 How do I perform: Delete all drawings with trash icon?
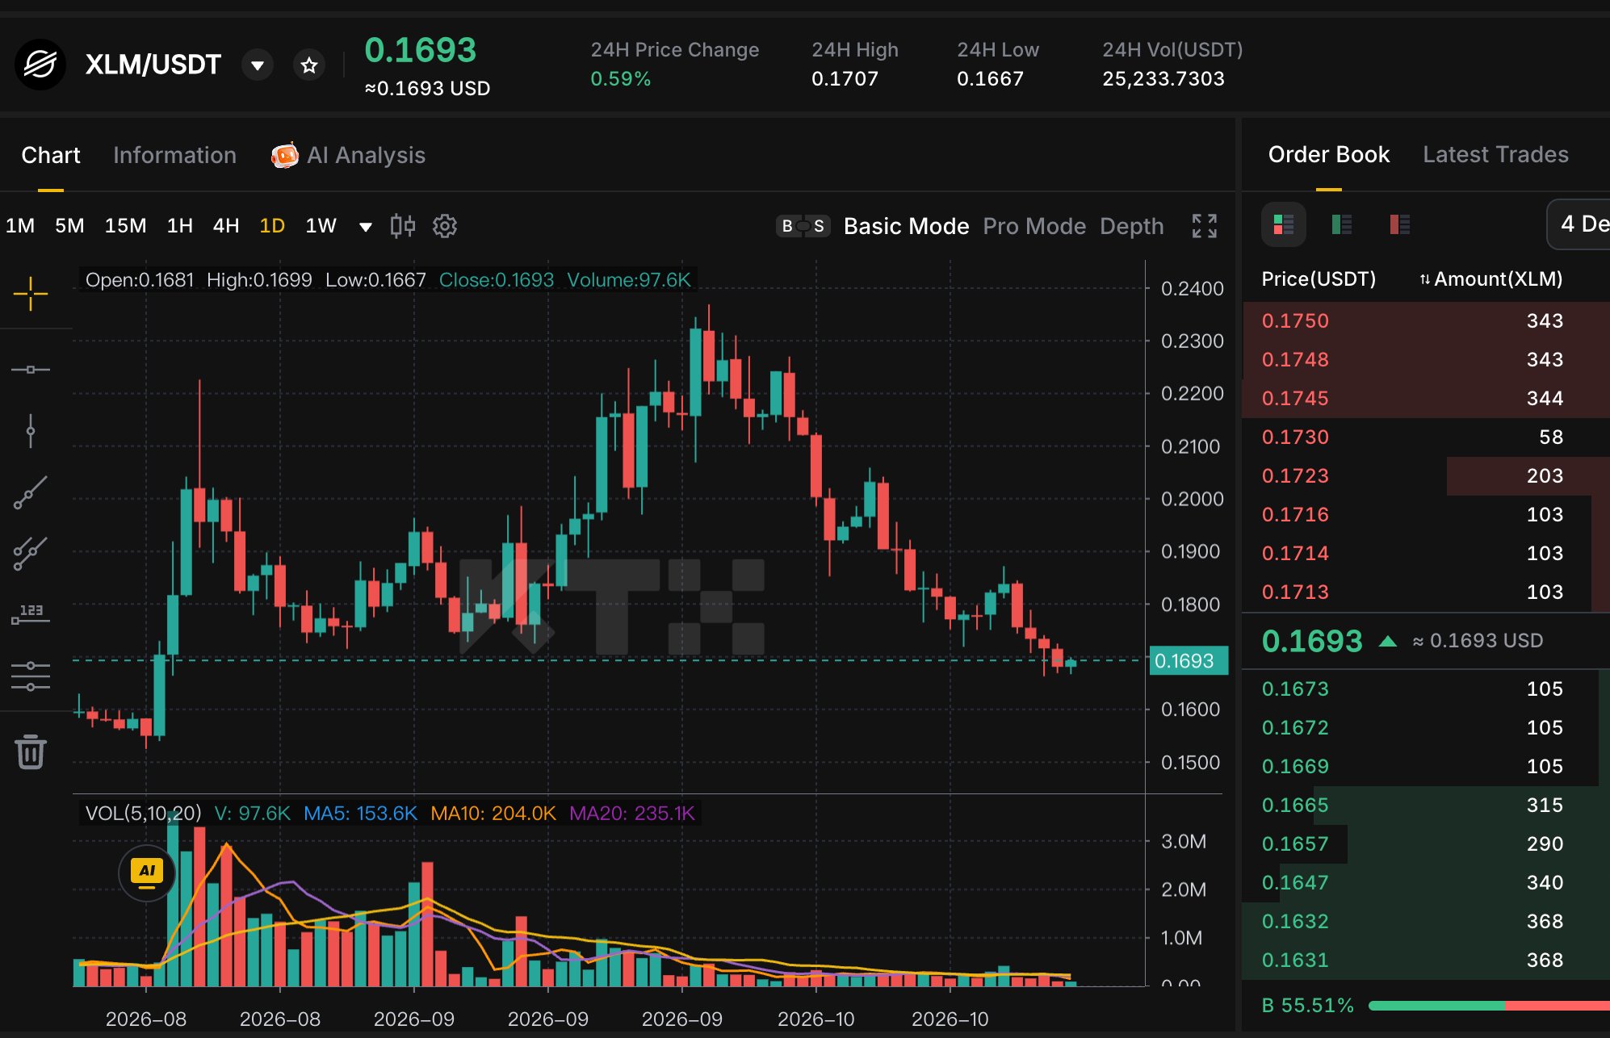click(31, 751)
